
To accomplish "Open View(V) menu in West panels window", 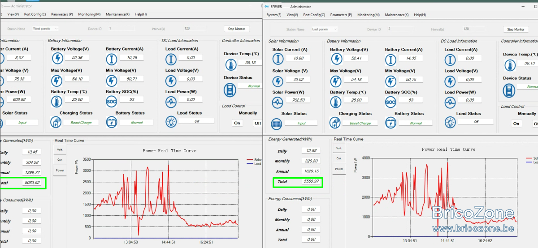I will pyautogui.click(x=13, y=14).
